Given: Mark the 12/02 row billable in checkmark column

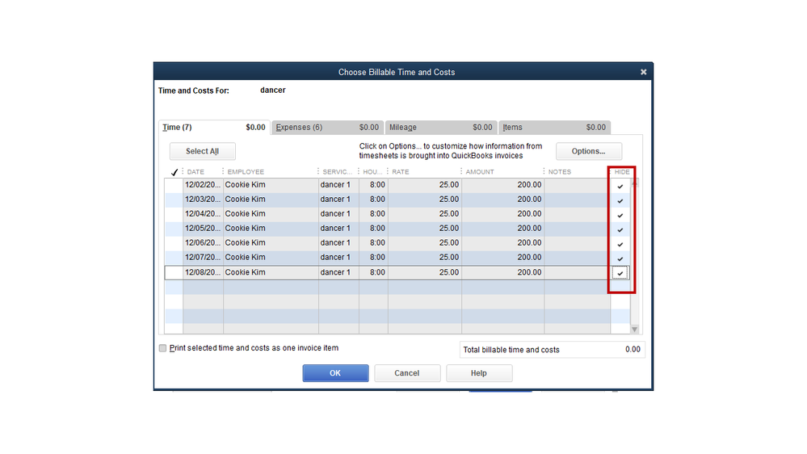Looking at the screenshot, I should [x=174, y=185].
